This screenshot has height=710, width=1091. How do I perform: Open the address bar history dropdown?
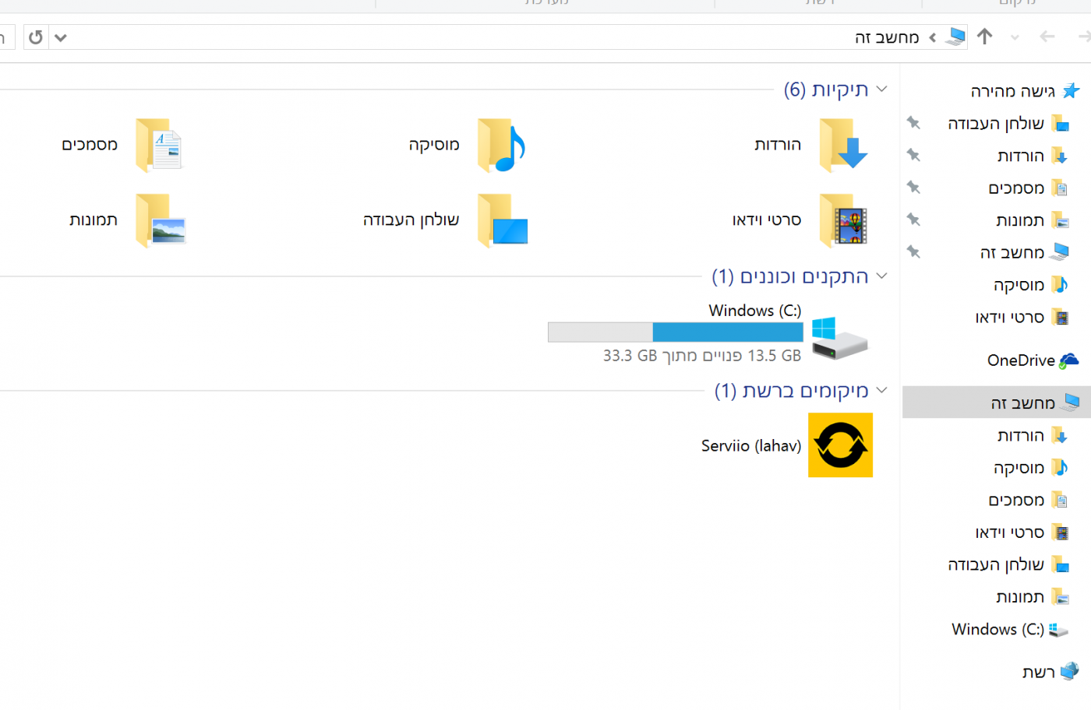pyautogui.click(x=61, y=37)
